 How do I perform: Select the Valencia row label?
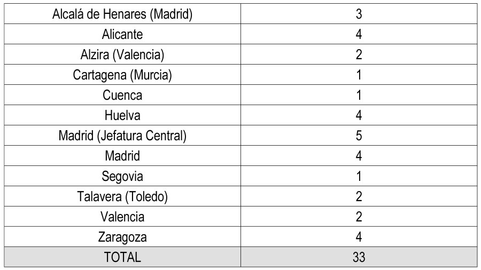[122, 217]
